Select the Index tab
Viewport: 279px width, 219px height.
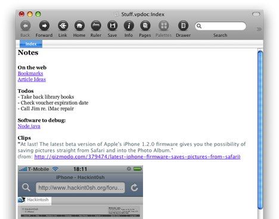(x=31, y=44)
